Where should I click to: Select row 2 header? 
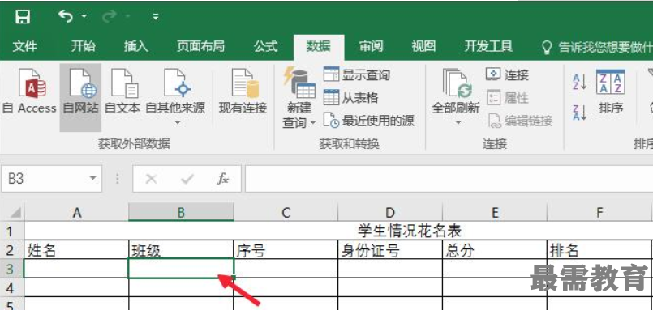coord(12,250)
